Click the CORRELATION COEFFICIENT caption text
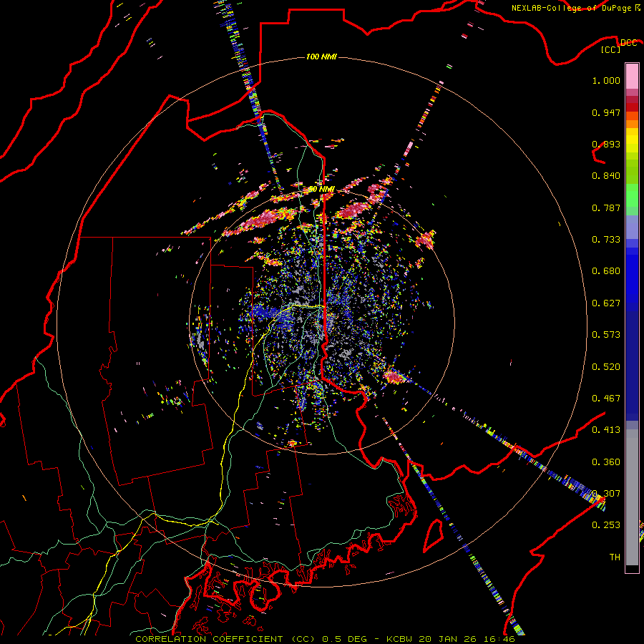The image size is (644, 644). click(x=209, y=639)
